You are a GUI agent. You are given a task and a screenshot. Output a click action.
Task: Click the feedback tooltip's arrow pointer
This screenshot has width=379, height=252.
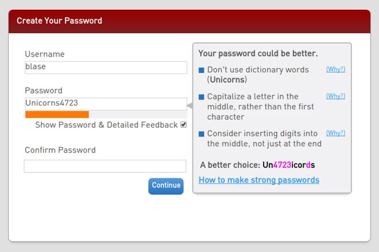pyautogui.click(x=189, y=106)
